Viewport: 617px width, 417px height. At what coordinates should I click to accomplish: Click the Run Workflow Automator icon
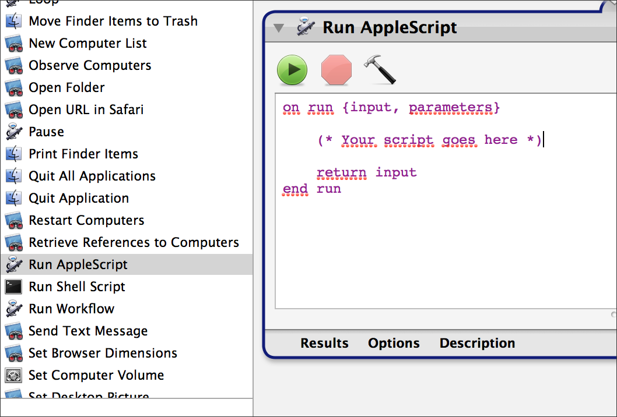click(x=14, y=309)
